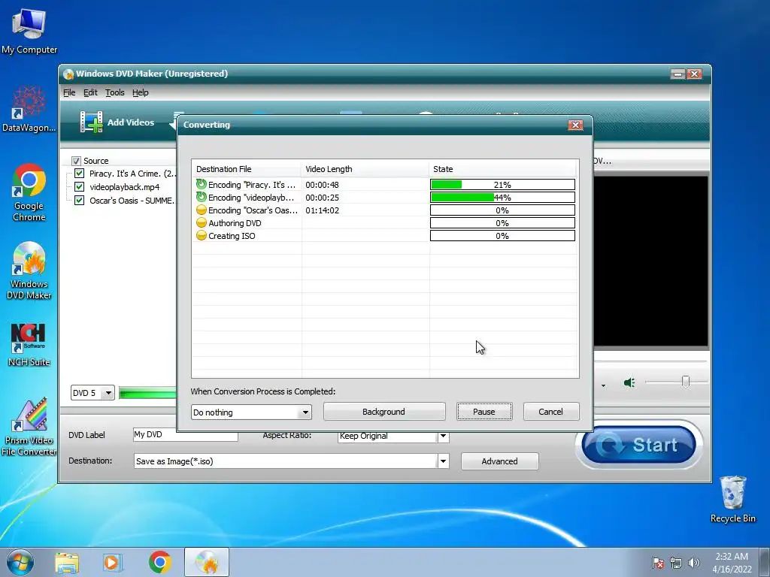Open the File menu
The width and height of the screenshot is (770, 577).
(x=69, y=92)
